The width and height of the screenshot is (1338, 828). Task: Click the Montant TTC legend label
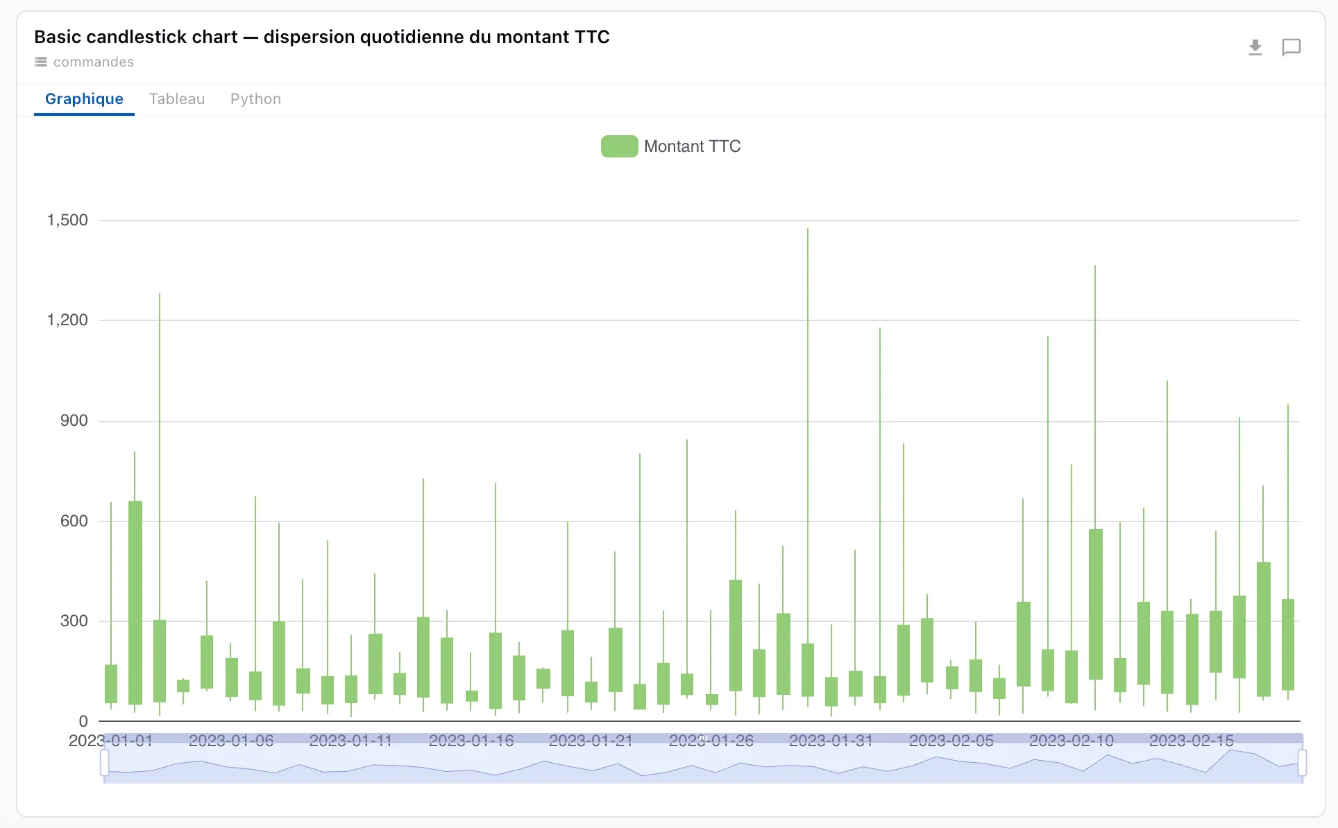point(692,146)
